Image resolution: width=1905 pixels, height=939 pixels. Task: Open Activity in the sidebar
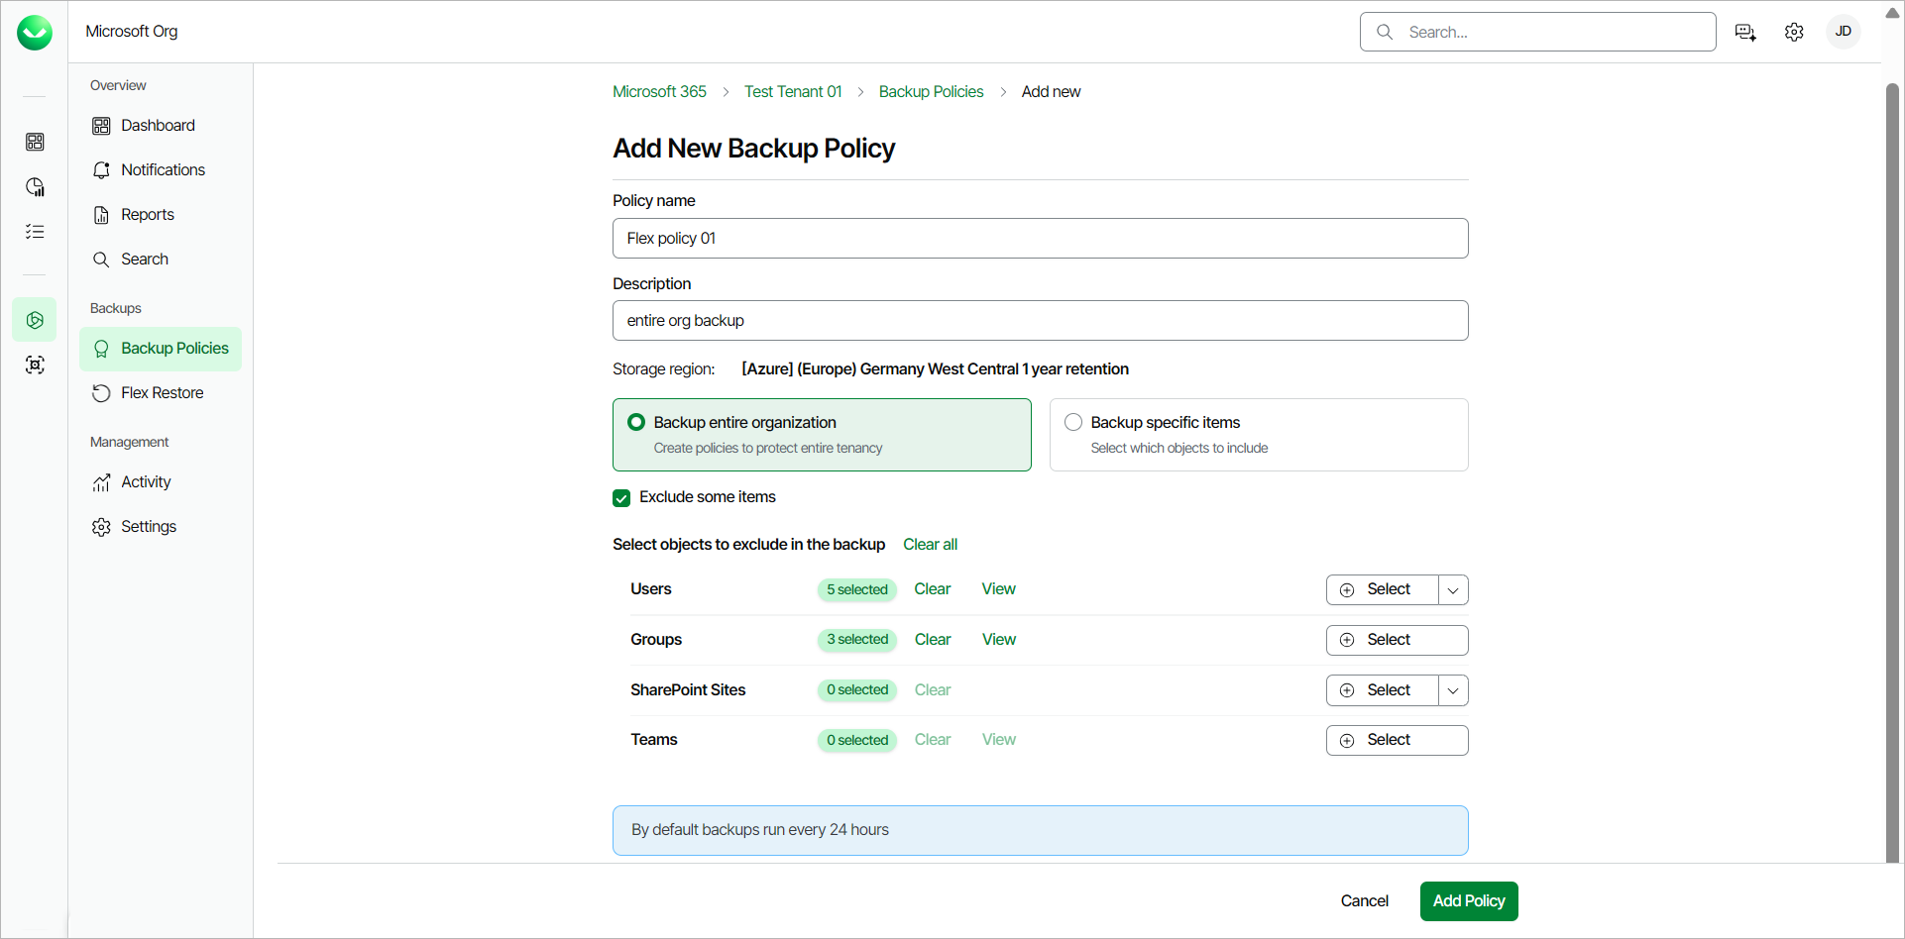click(161, 482)
